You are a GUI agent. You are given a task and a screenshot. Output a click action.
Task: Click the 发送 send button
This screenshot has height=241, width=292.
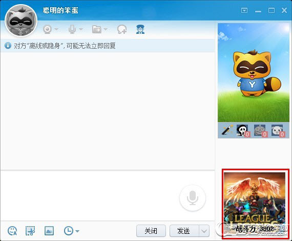pyautogui.click(x=184, y=231)
